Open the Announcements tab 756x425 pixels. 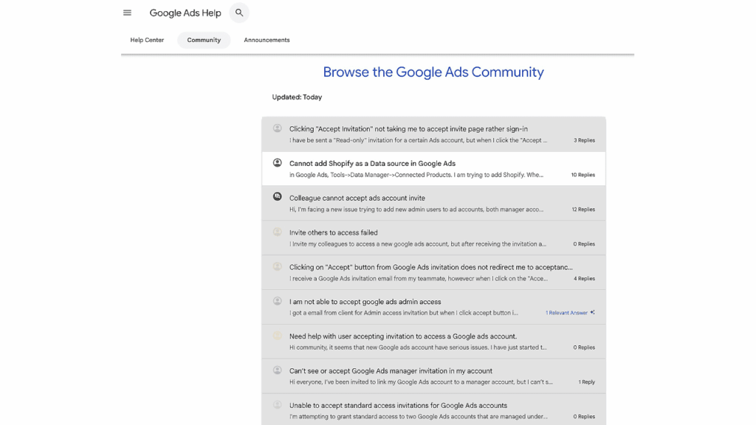[x=267, y=40]
